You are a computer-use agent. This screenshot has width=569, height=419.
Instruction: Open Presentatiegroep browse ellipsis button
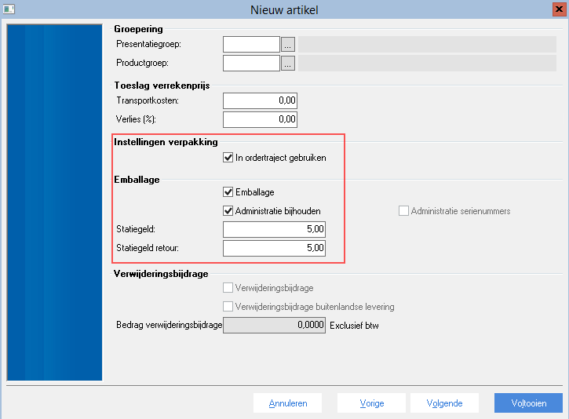288,45
